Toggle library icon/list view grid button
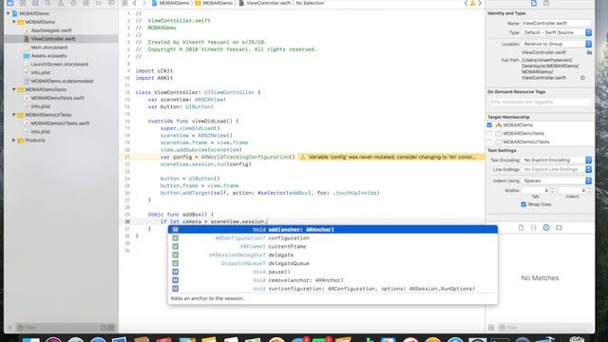The height and width of the screenshot is (342, 608). (491, 328)
